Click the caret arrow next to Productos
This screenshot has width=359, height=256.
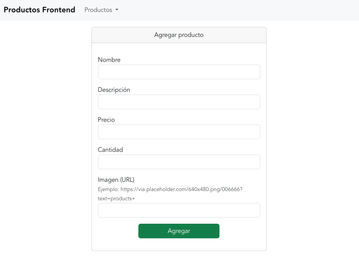click(x=116, y=10)
